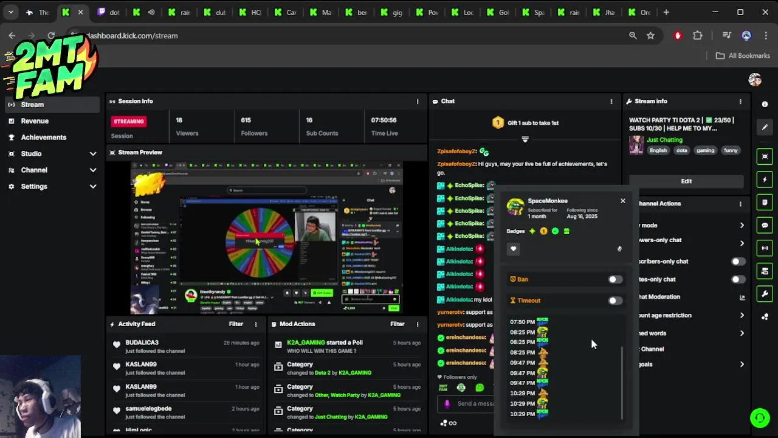The image size is (778, 438).
Task: Click the profile avatar at top right of dashboard
Action: point(755,80)
